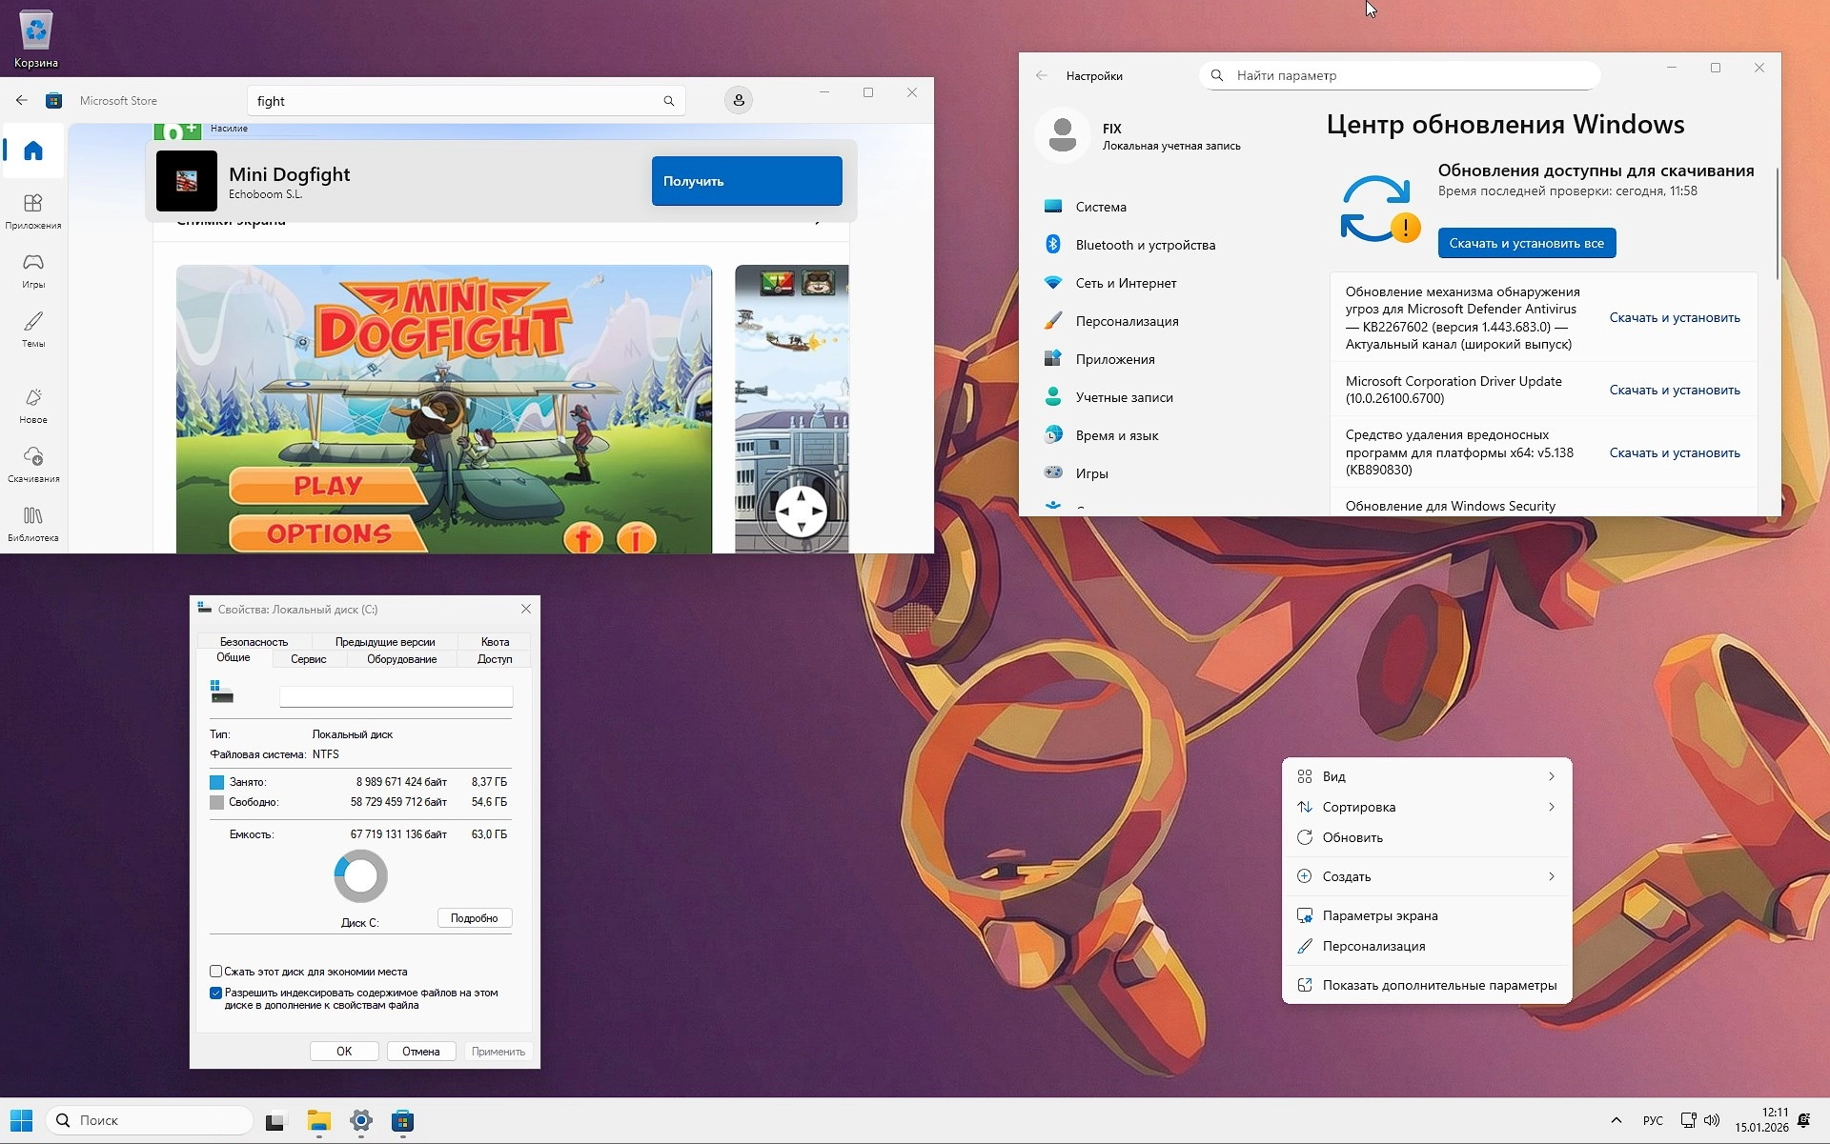Image resolution: width=1830 pixels, height=1144 pixels.
Task: Enable compress this drive checkbox
Action: [216, 972]
